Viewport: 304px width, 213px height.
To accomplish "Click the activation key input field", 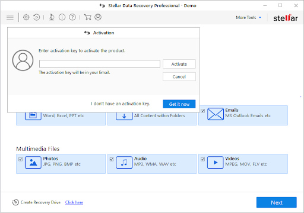I will tap(100, 64).
